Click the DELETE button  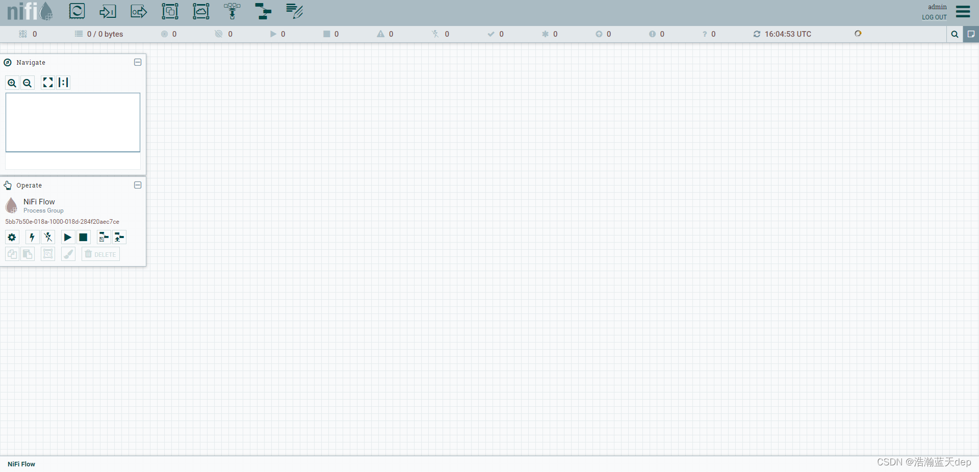point(100,254)
